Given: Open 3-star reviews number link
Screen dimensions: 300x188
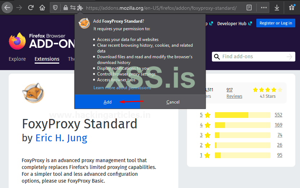Looking at the screenshot, I should tap(201, 135).
